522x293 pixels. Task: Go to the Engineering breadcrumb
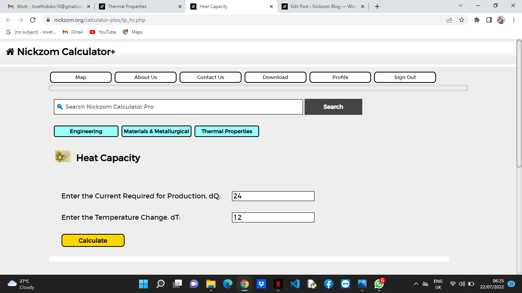click(86, 131)
